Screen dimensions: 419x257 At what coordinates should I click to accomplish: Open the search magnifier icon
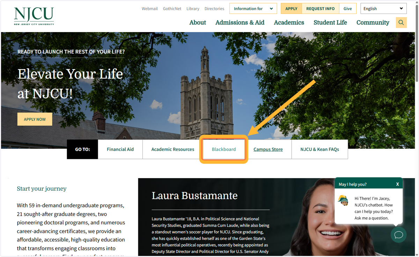401,23
